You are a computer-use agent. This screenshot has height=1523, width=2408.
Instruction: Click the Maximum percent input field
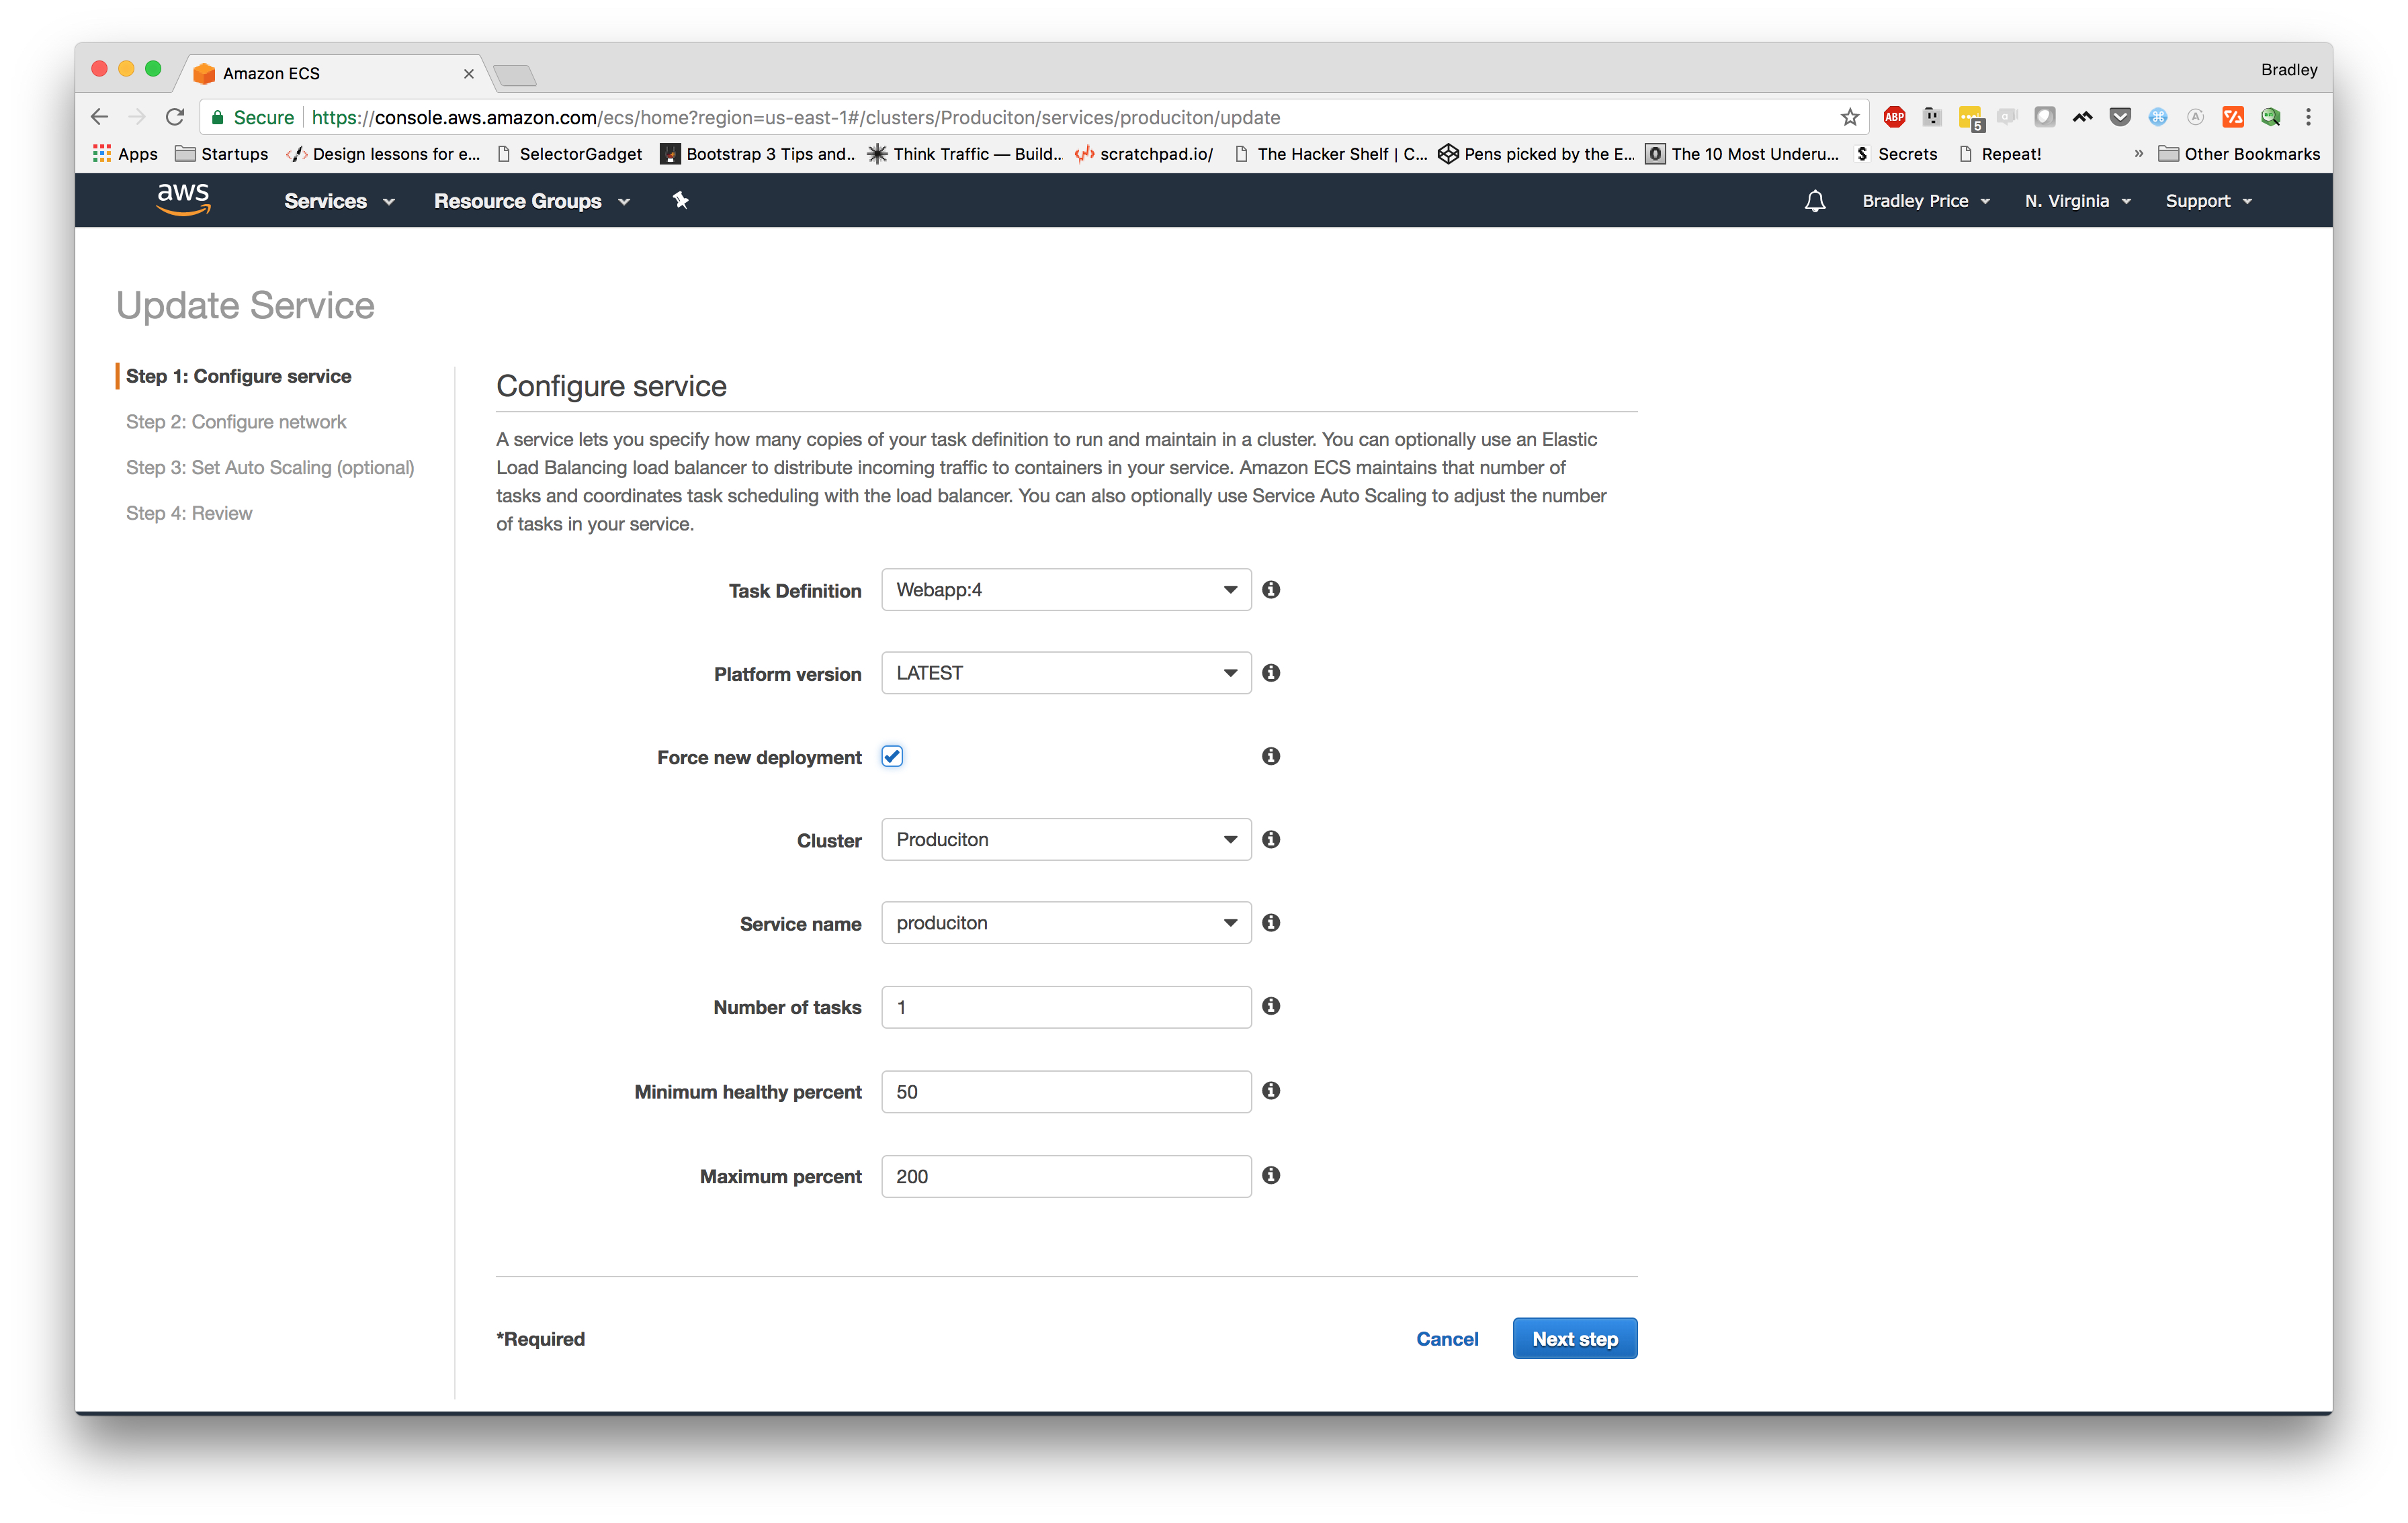click(1066, 1176)
